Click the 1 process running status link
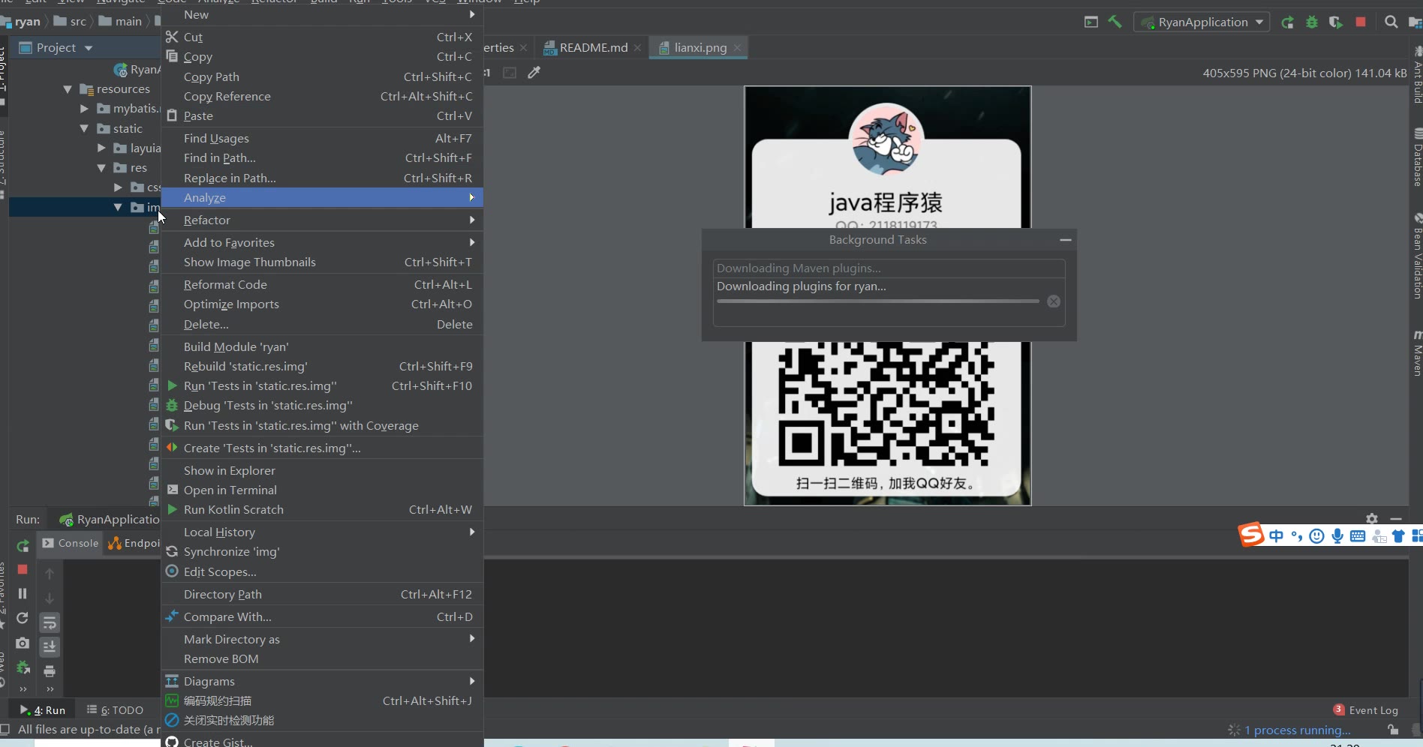Screen dimensions: 1423x747 1297,730
